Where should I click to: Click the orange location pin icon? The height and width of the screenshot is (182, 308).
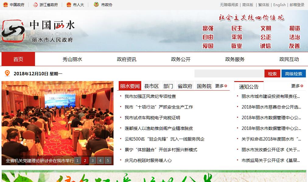tap(8, 73)
